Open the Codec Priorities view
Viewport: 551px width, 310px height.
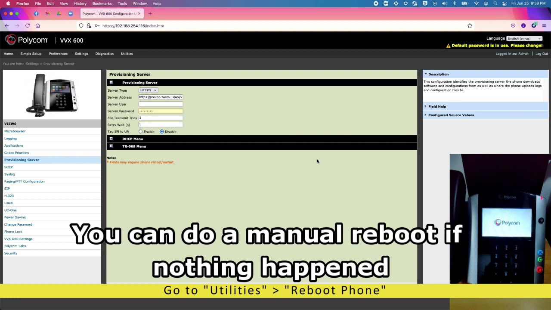(x=17, y=153)
